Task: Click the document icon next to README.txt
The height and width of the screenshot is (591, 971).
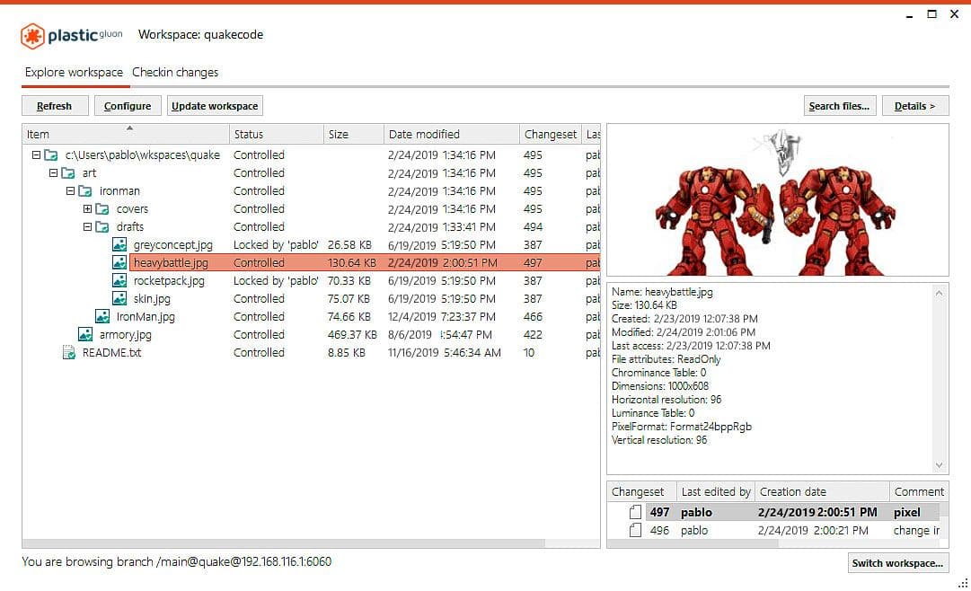Action: [x=69, y=352]
